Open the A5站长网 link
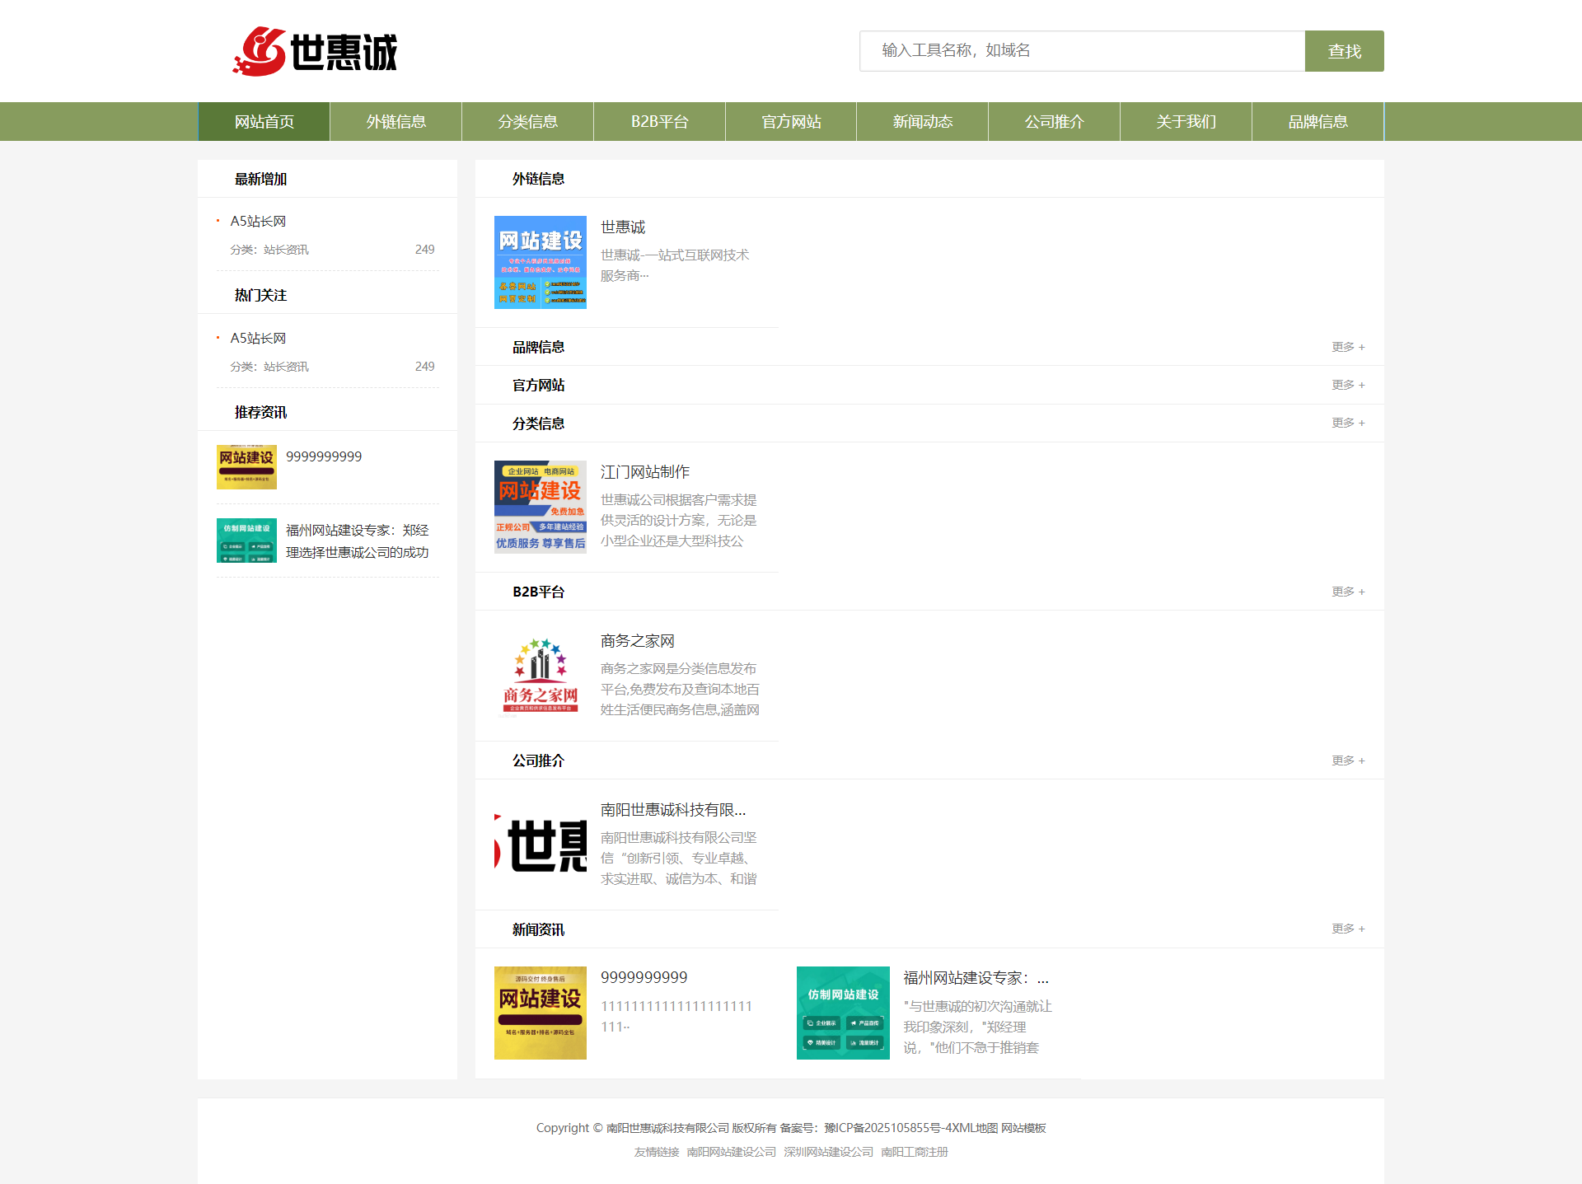Image resolution: width=1582 pixels, height=1184 pixels. tap(258, 220)
